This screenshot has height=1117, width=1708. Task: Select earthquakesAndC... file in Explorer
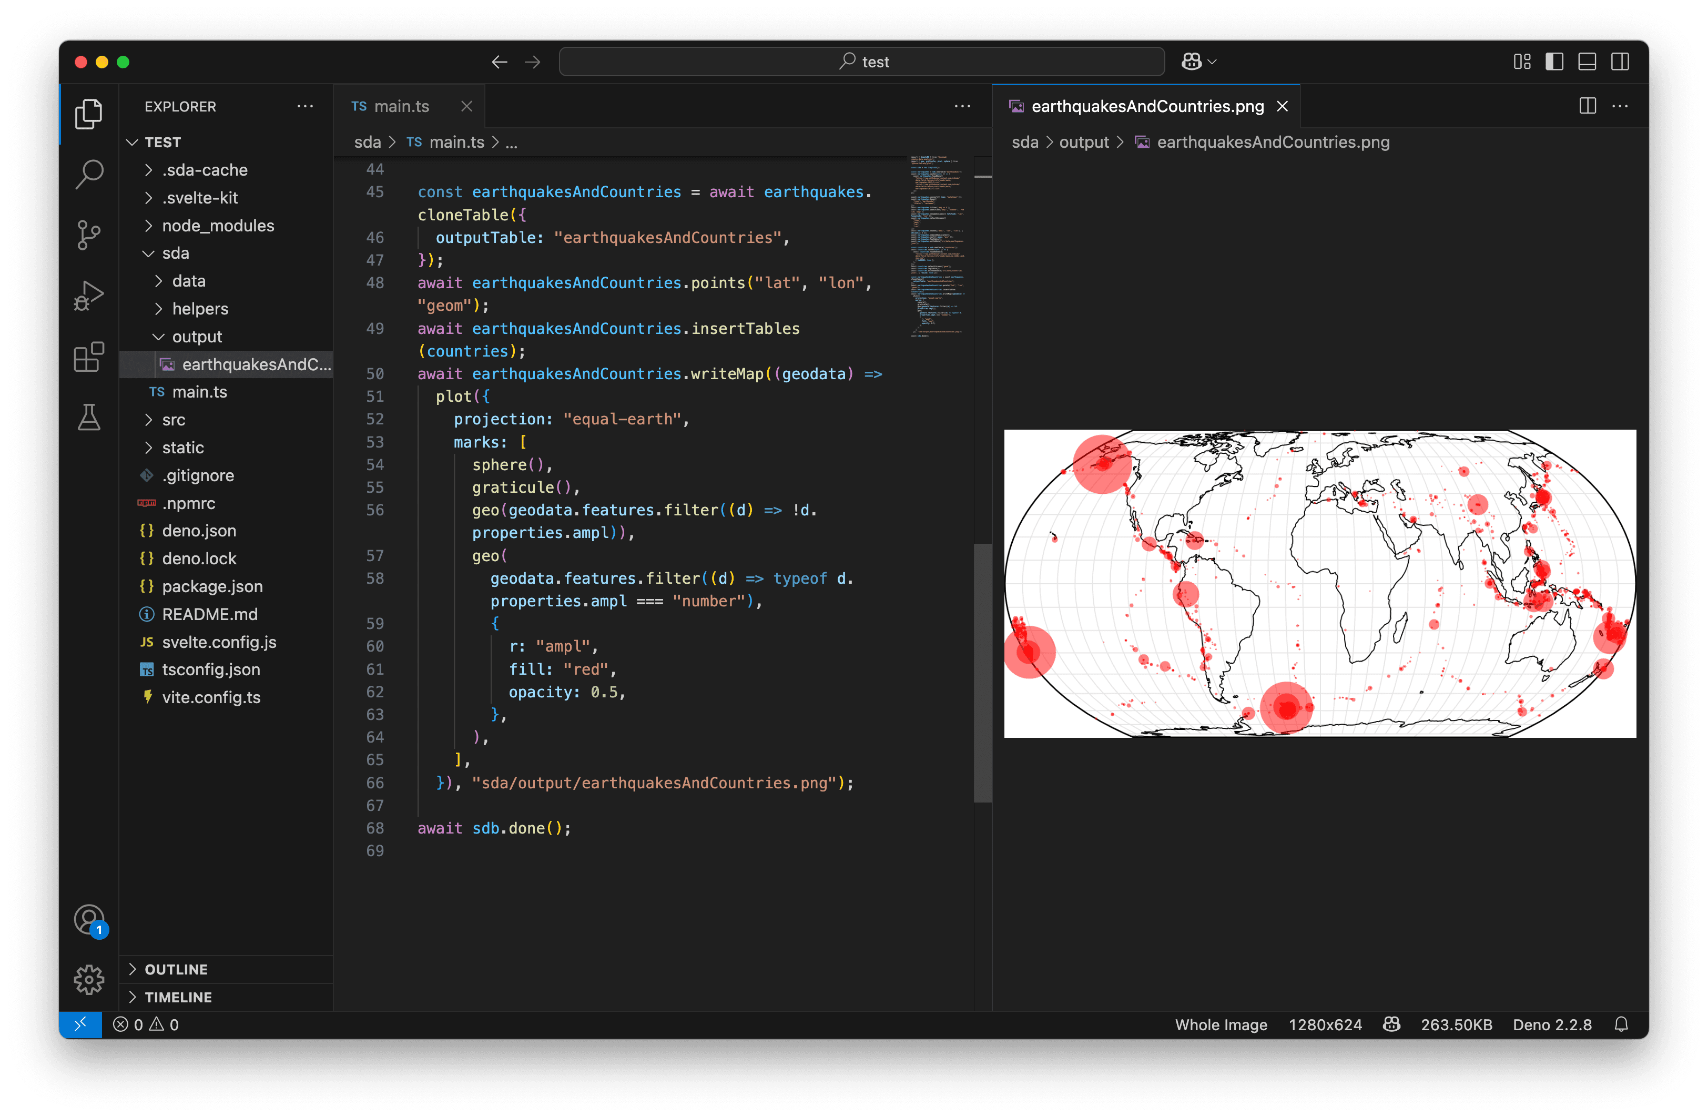tap(226, 364)
